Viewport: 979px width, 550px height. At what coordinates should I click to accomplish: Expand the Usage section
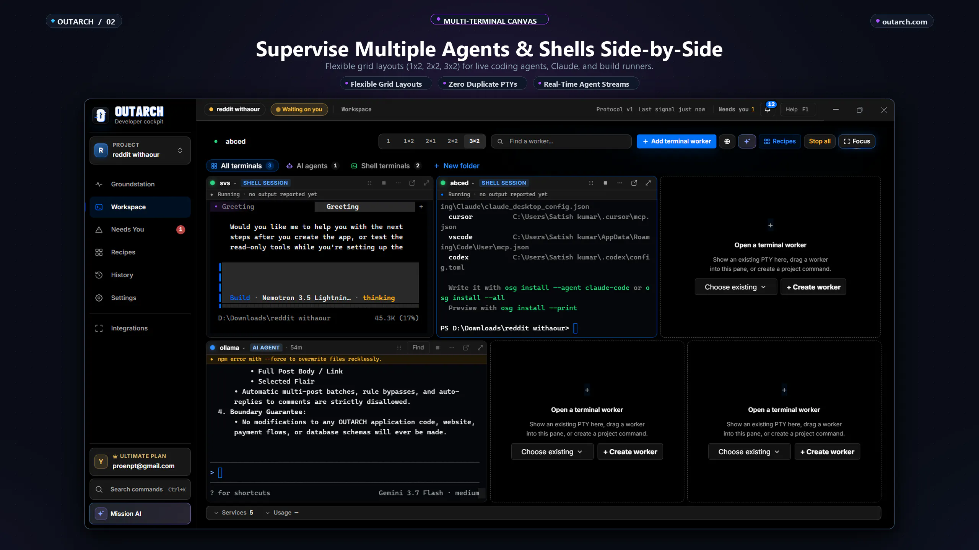click(282, 513)
